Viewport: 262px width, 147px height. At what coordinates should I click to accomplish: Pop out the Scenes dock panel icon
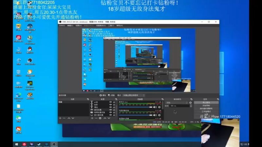pyautogui.click(x=88, y=99)
